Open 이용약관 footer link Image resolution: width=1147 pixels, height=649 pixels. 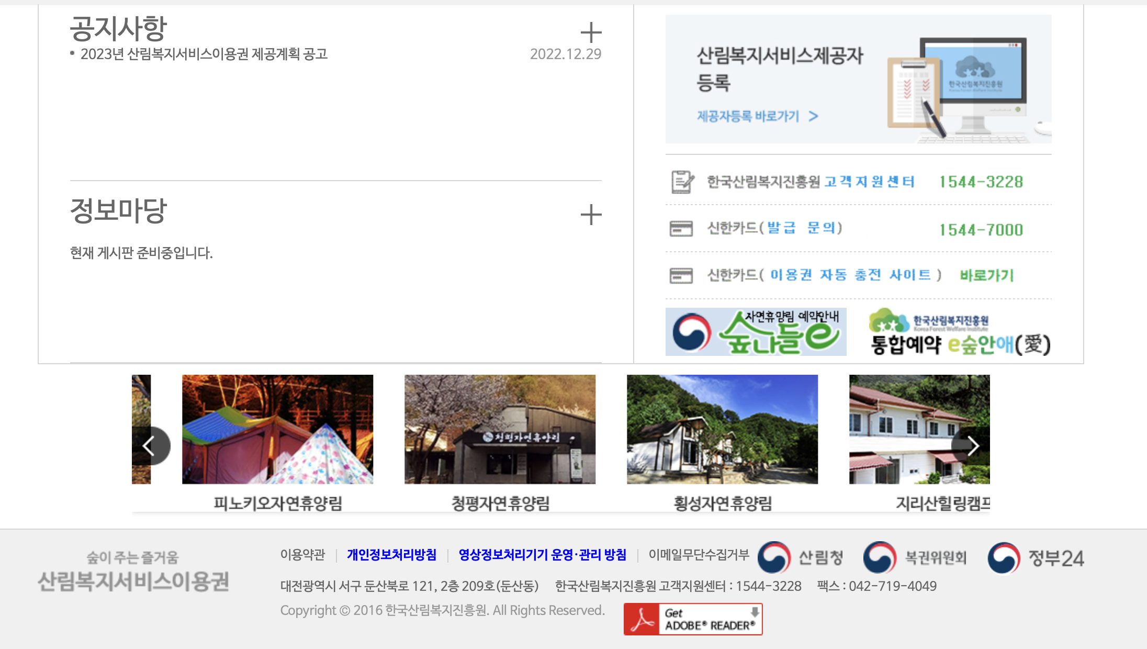[x=302, y=555]
